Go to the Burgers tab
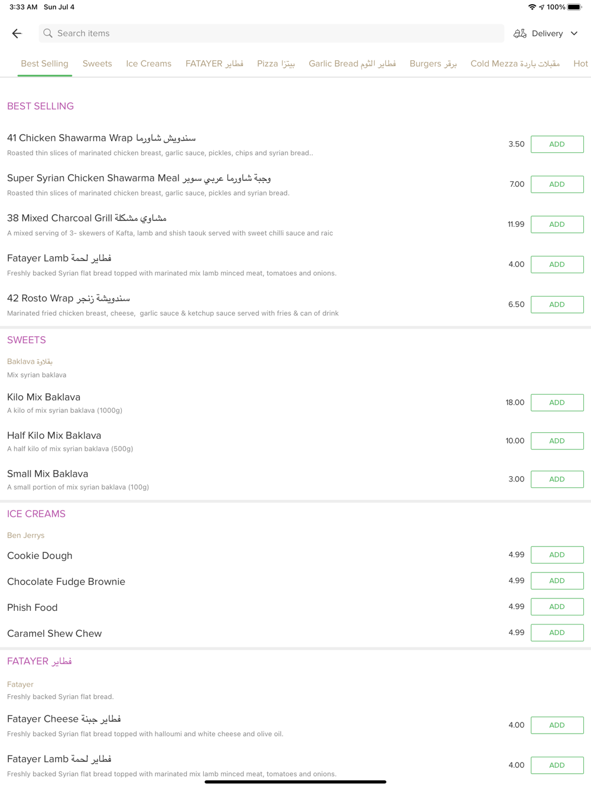 (x=433, y=64)
